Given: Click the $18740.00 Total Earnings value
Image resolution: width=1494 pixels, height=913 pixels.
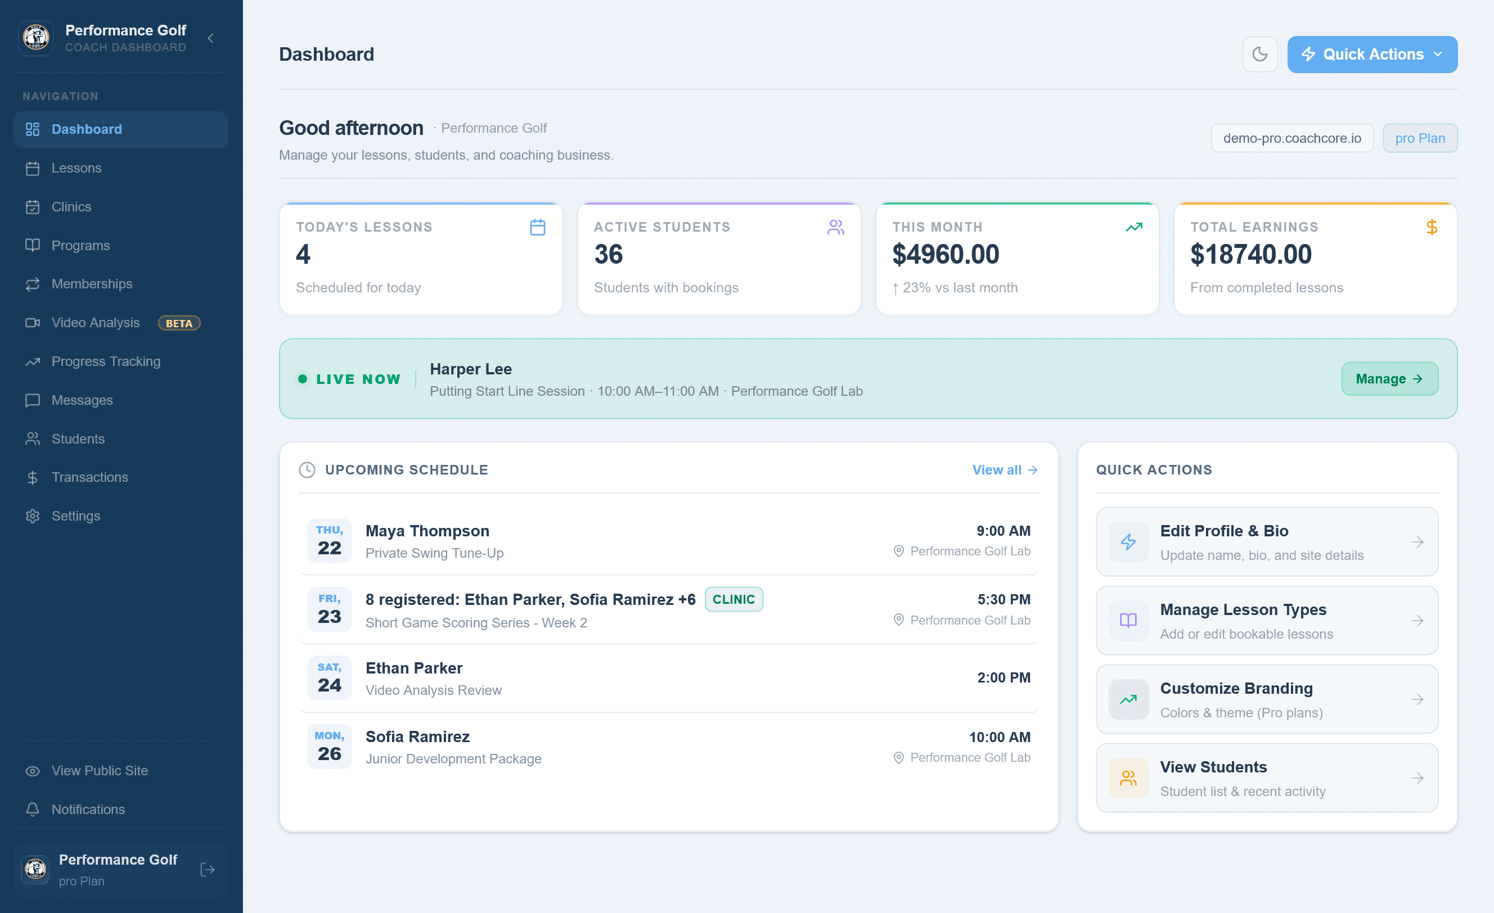Looking at the screenshot, I should pos(1251,255).
